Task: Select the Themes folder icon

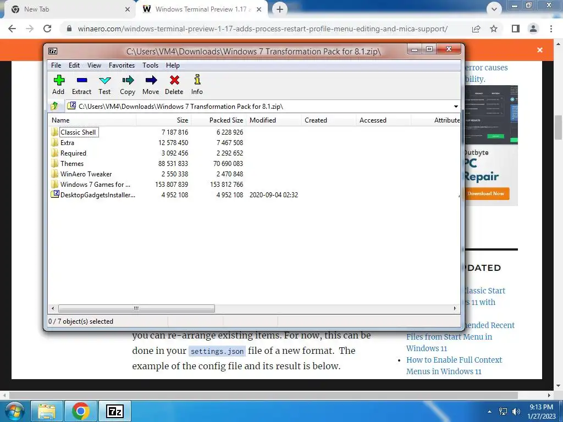Action: tap(54, 163)
